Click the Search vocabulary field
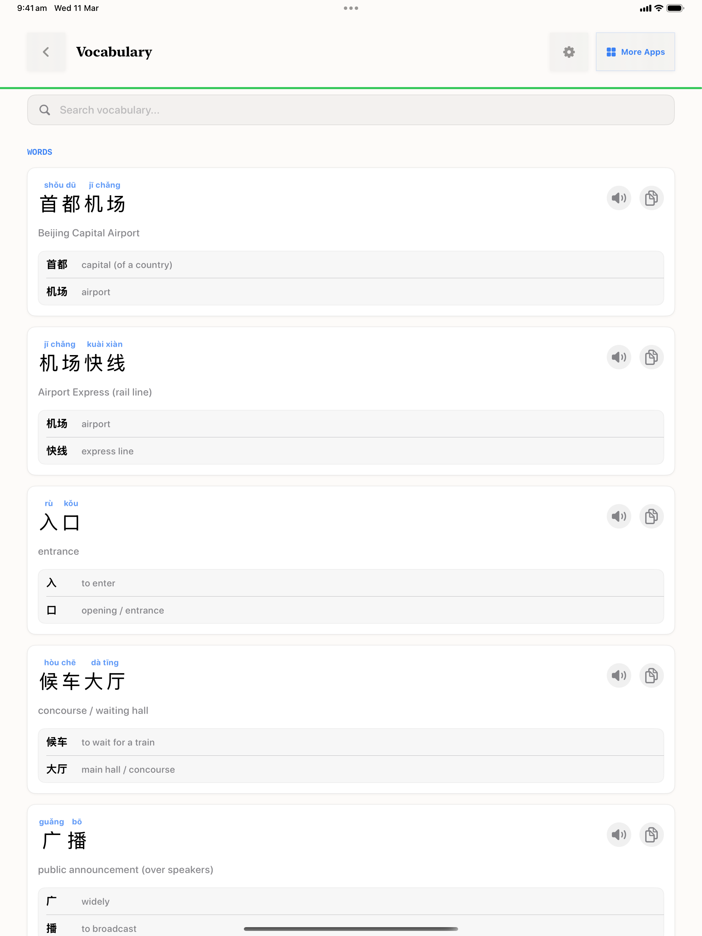The image size is (702, 936). click(x=350, y=110)
